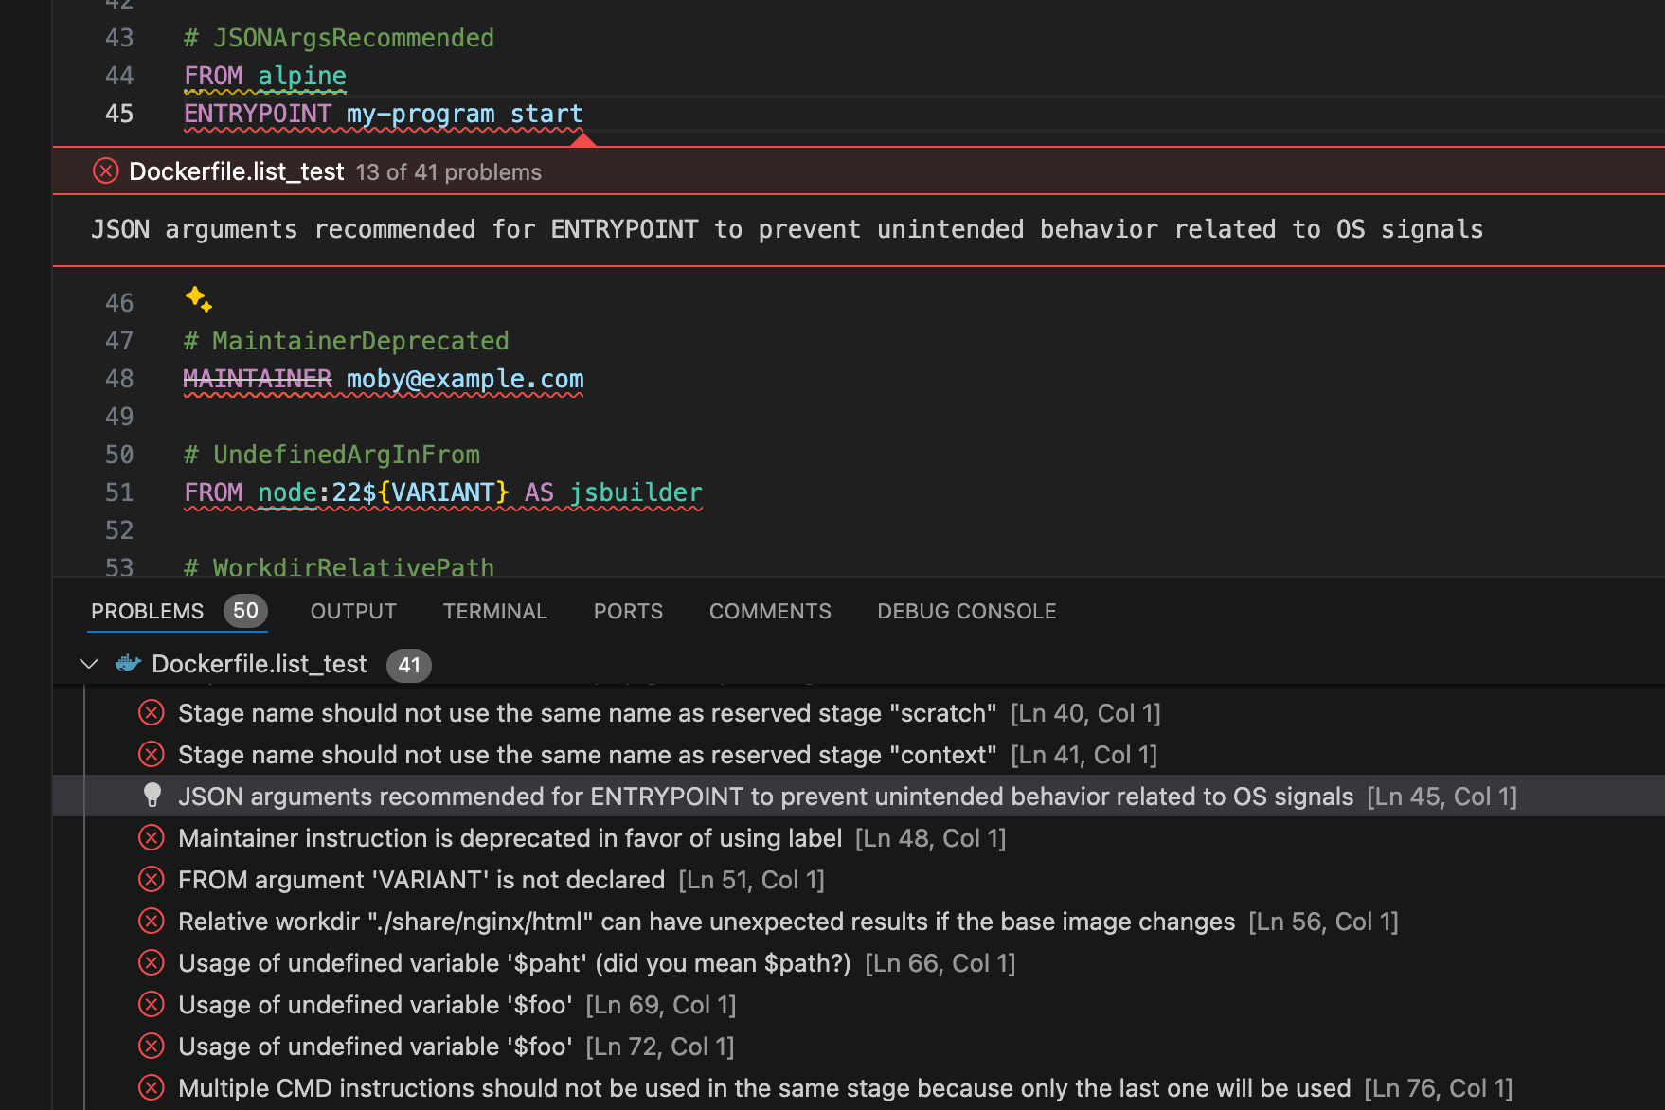Click error icon for Multiple CMD instructions problem
Image resolution: width=1665 pixels, height=1110 pixels.
[152, 1088]
